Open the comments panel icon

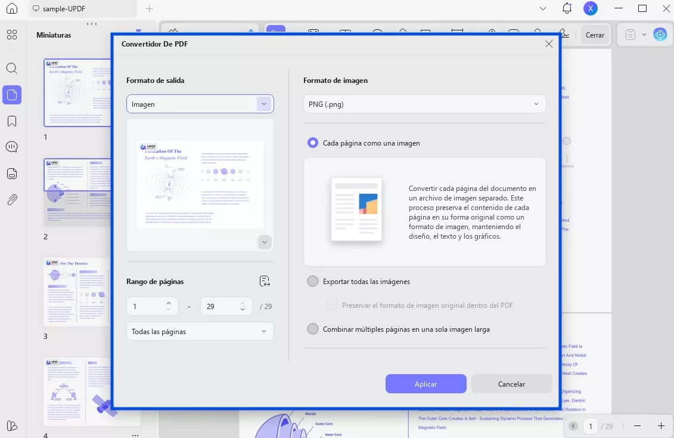point(12,147)
